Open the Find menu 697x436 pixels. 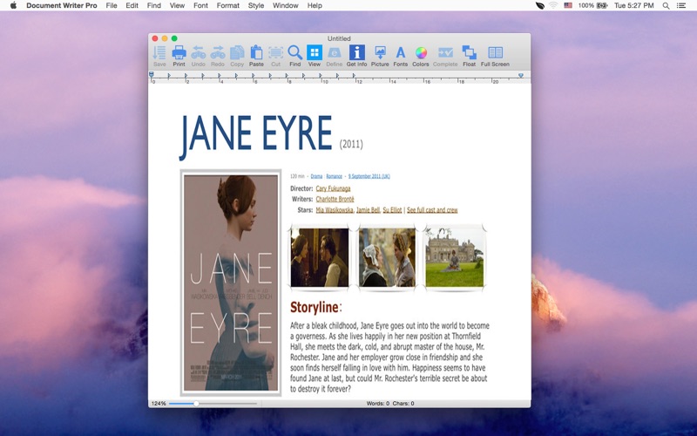click(154, 5)
